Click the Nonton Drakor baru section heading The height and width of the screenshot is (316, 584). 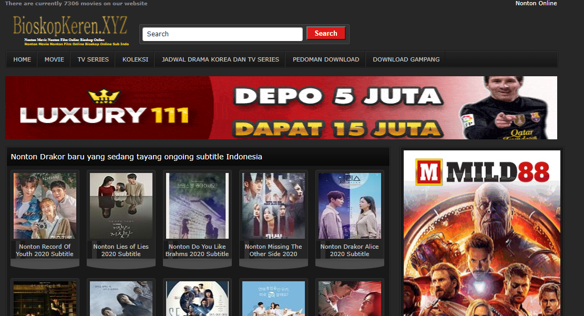[136, 157]
